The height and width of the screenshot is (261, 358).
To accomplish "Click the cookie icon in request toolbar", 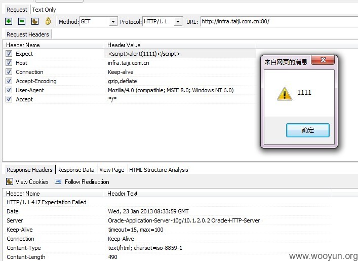I will tap(35, 21).
